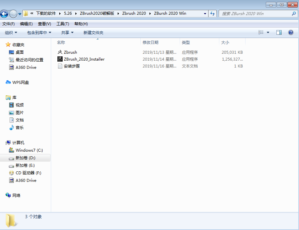The image size is (299, 230).
Task: Click the Back navigation arrow
Action: 4,14
